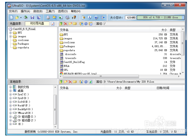Expand the EFI folder in disc tree
The width and height of the screenshot is (191, 137).
point(11,33)
